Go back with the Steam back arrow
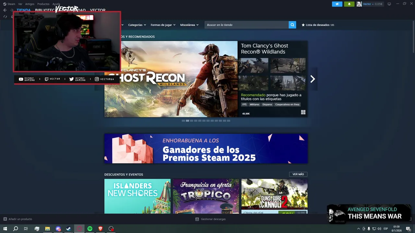The image size is (415, 233). (x=5, y=10)
